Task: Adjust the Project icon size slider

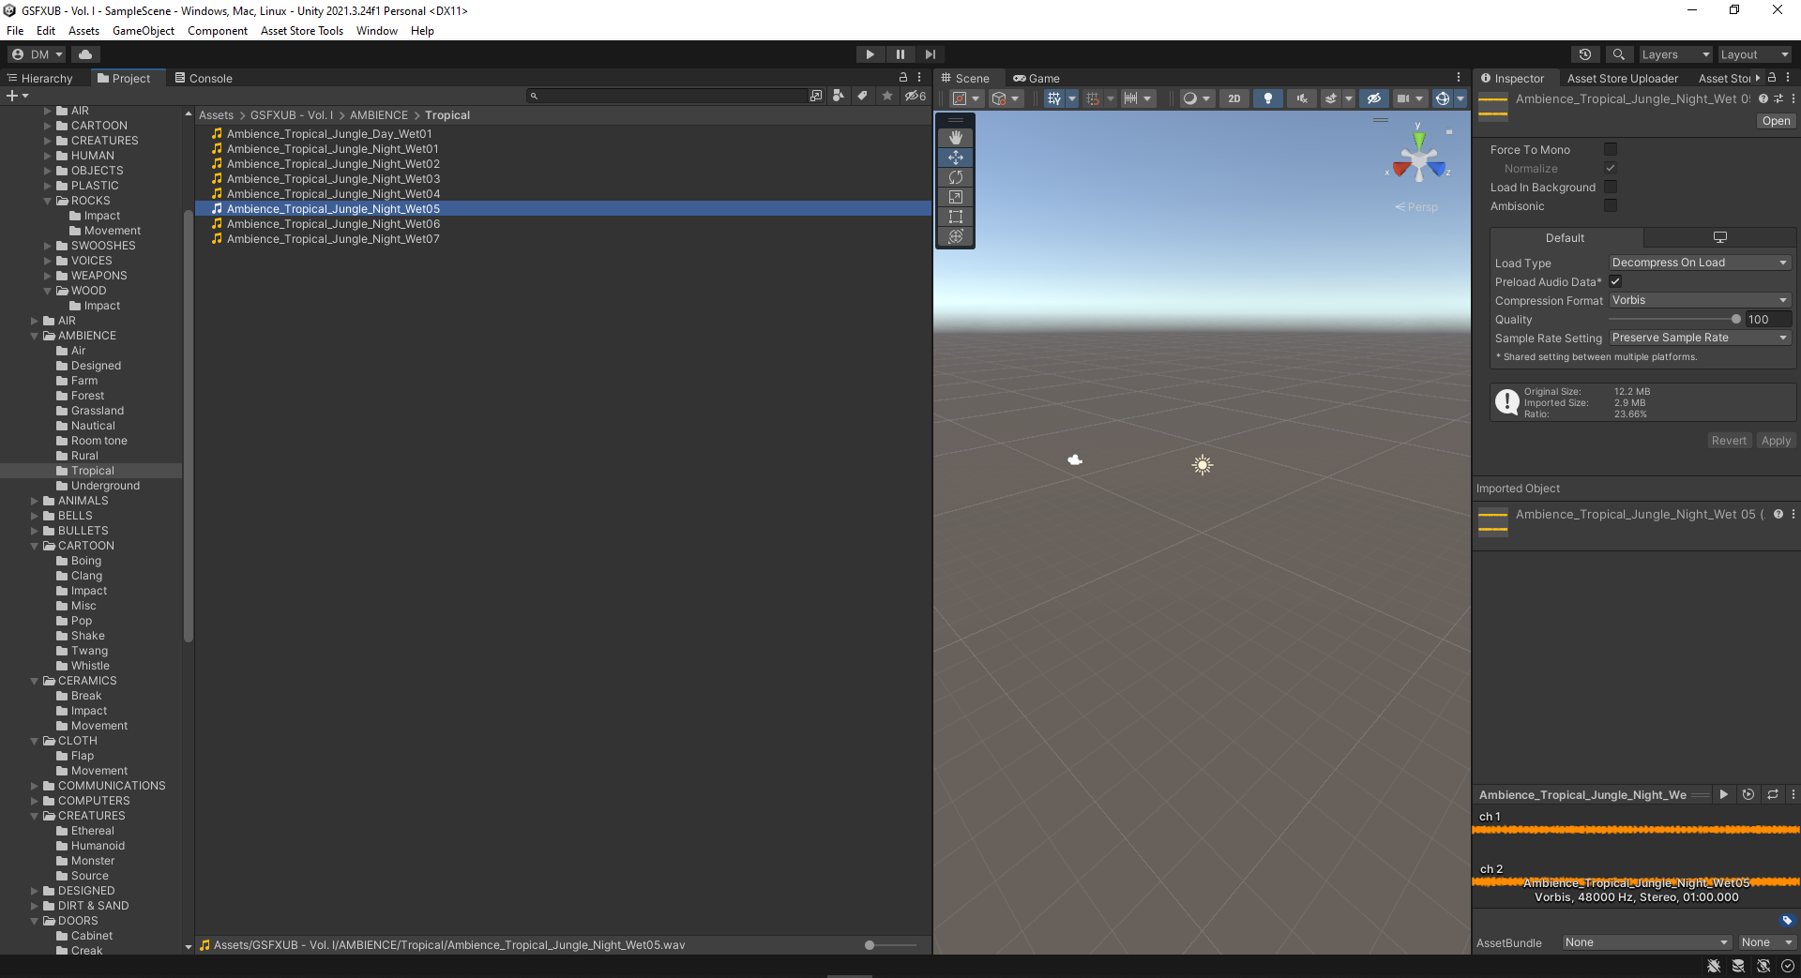Action: click(891, 945)
